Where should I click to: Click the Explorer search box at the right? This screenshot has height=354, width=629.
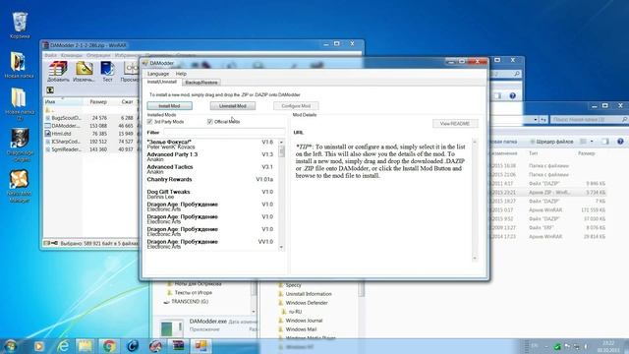tap(589, 120)
